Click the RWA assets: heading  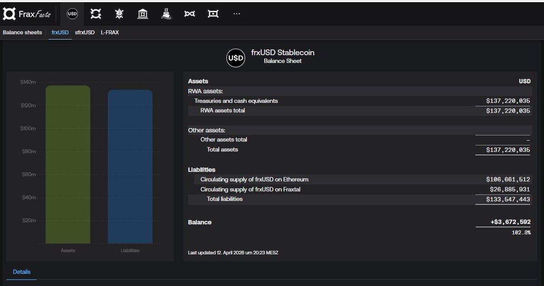(205, 91)
